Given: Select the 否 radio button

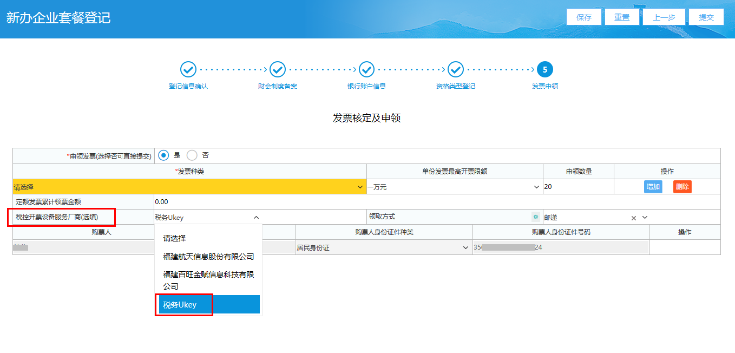Looking at the screenshot, I should 192,155.
